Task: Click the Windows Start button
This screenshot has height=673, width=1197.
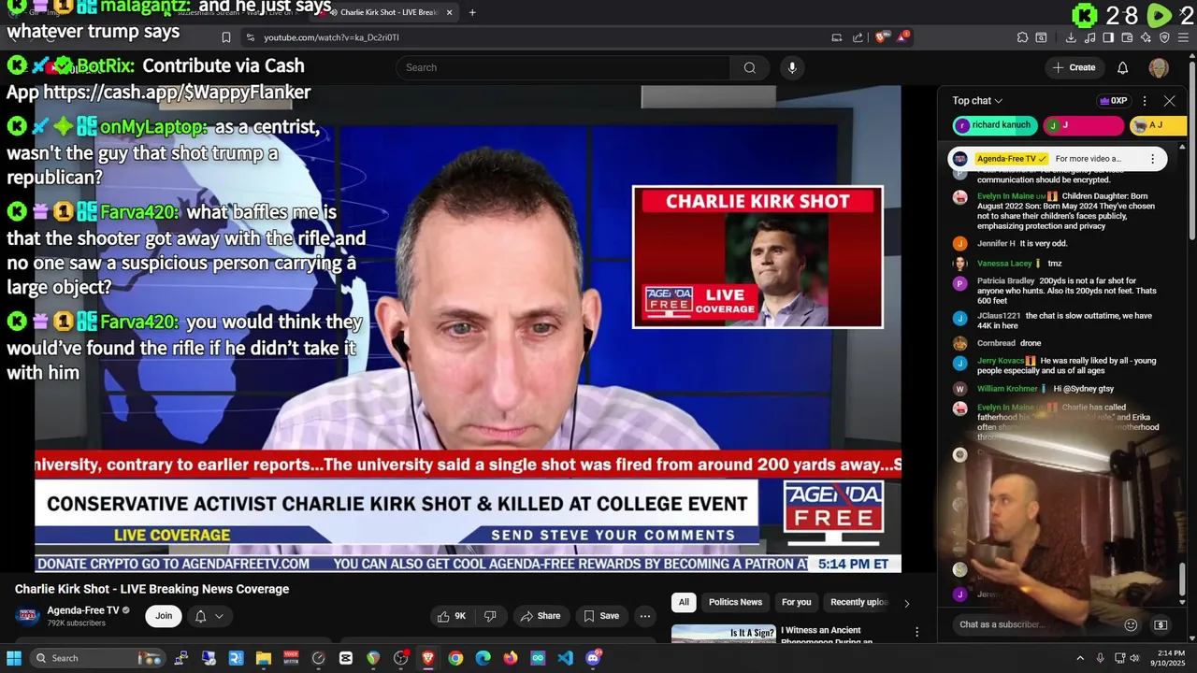Action: tap(14, 658)
